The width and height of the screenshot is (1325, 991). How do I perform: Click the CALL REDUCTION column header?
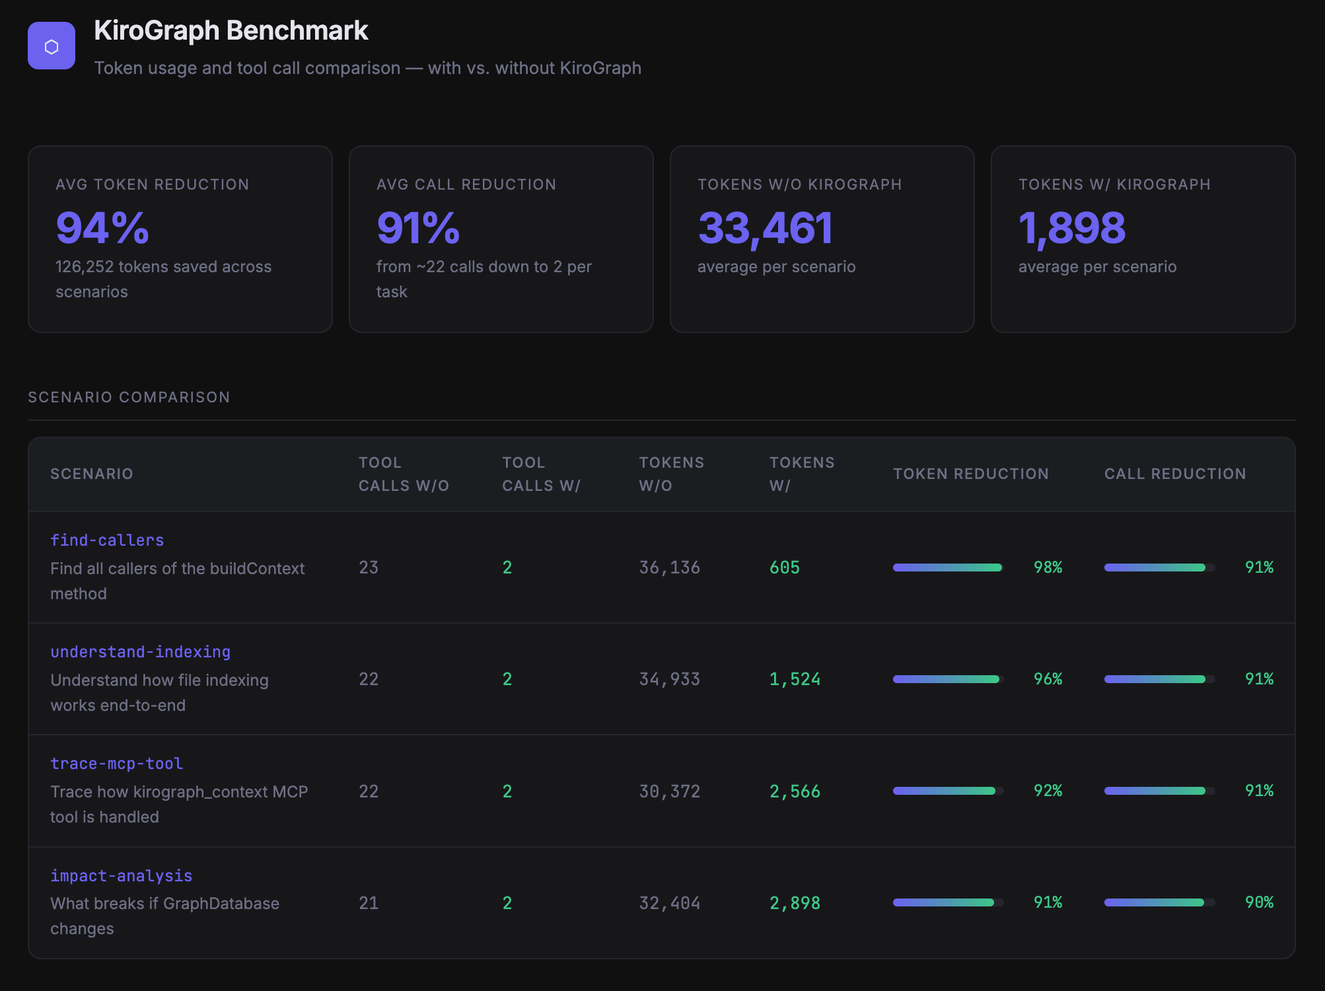(x=1175, y=474)
